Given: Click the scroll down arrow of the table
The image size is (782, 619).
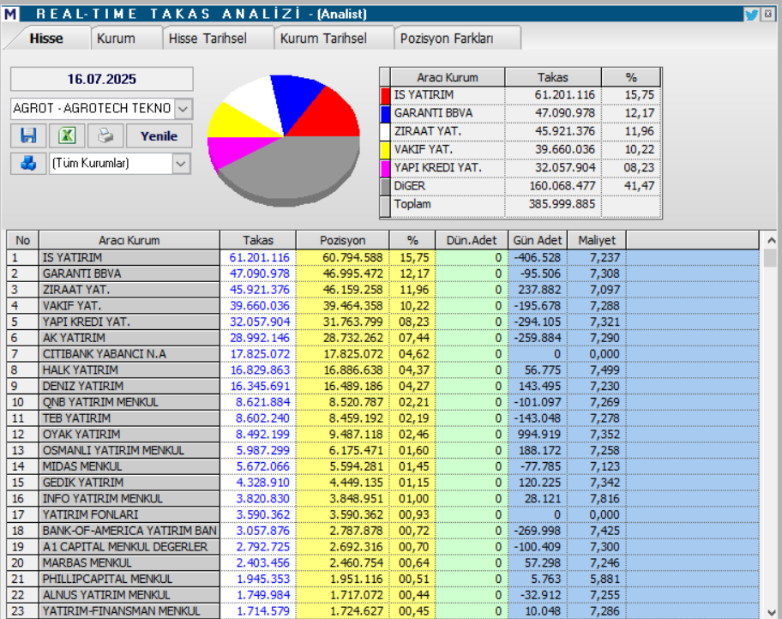Looking at the screenshot, I should (x=771, y=612).
